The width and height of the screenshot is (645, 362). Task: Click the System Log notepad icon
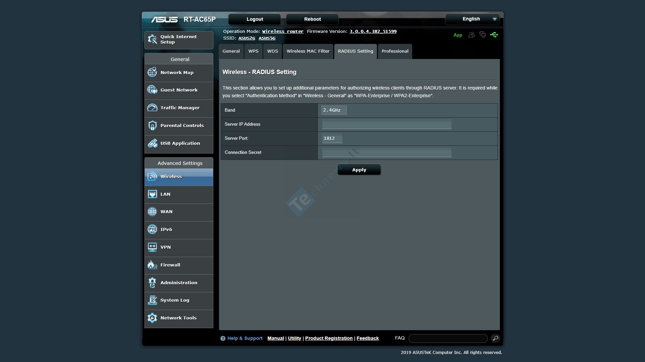tap(152, 300)
